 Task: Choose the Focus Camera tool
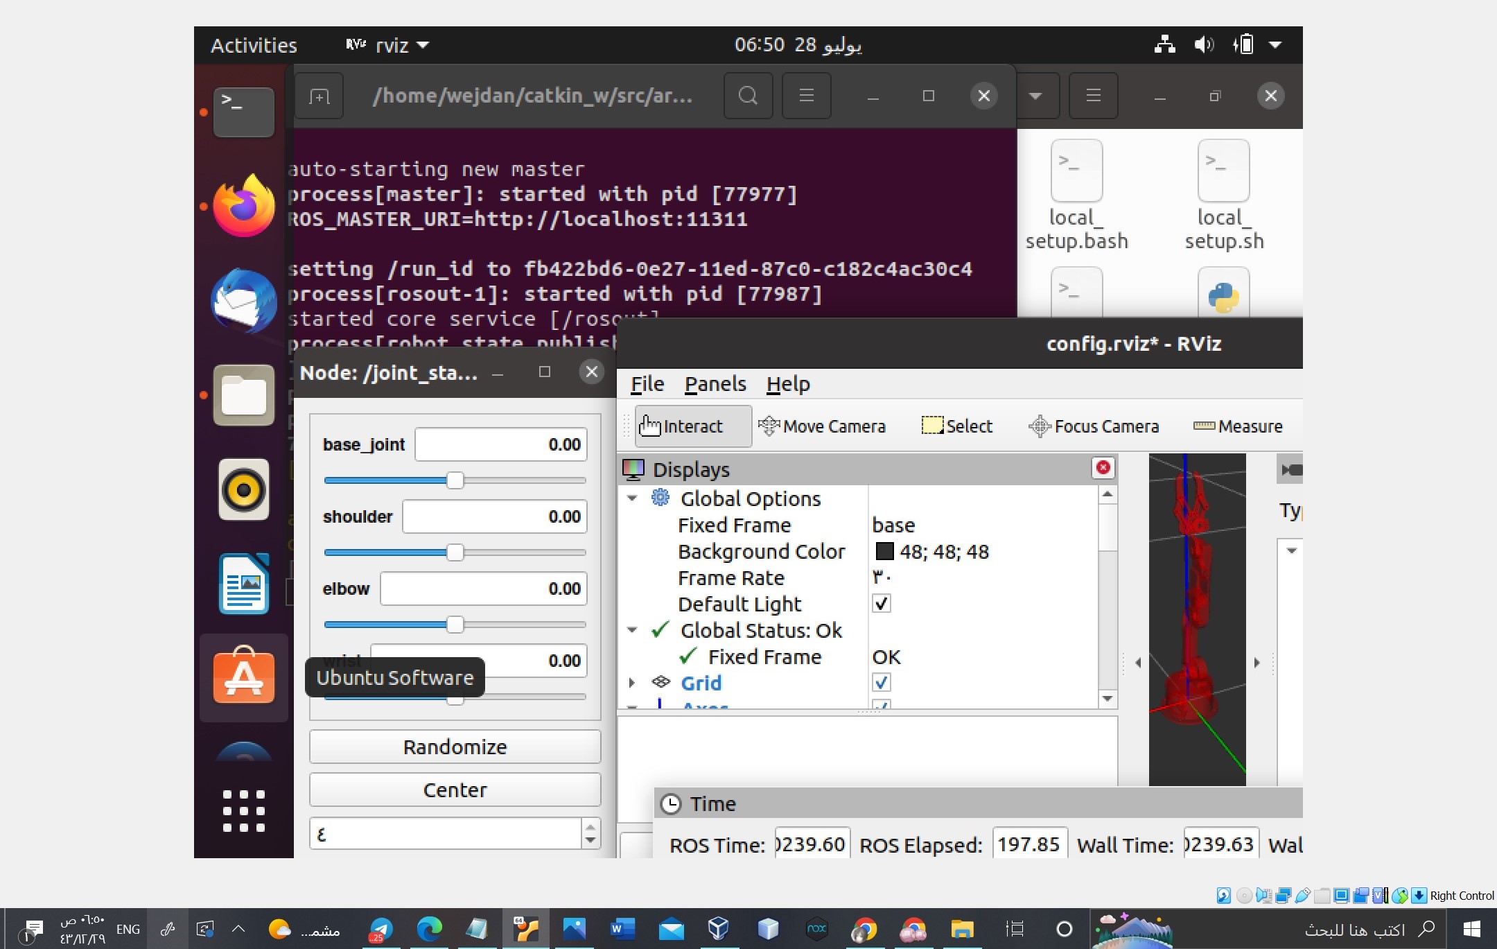pyautogui.click(x=1094, y=426)
